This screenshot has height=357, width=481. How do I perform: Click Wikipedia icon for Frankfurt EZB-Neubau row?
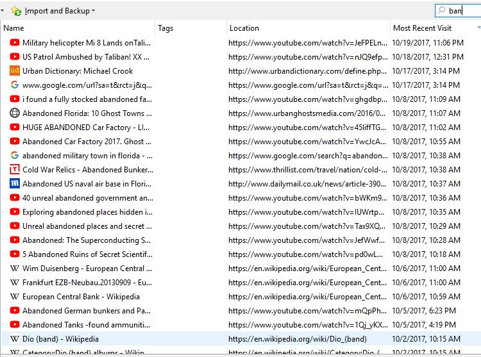point(14,283)
